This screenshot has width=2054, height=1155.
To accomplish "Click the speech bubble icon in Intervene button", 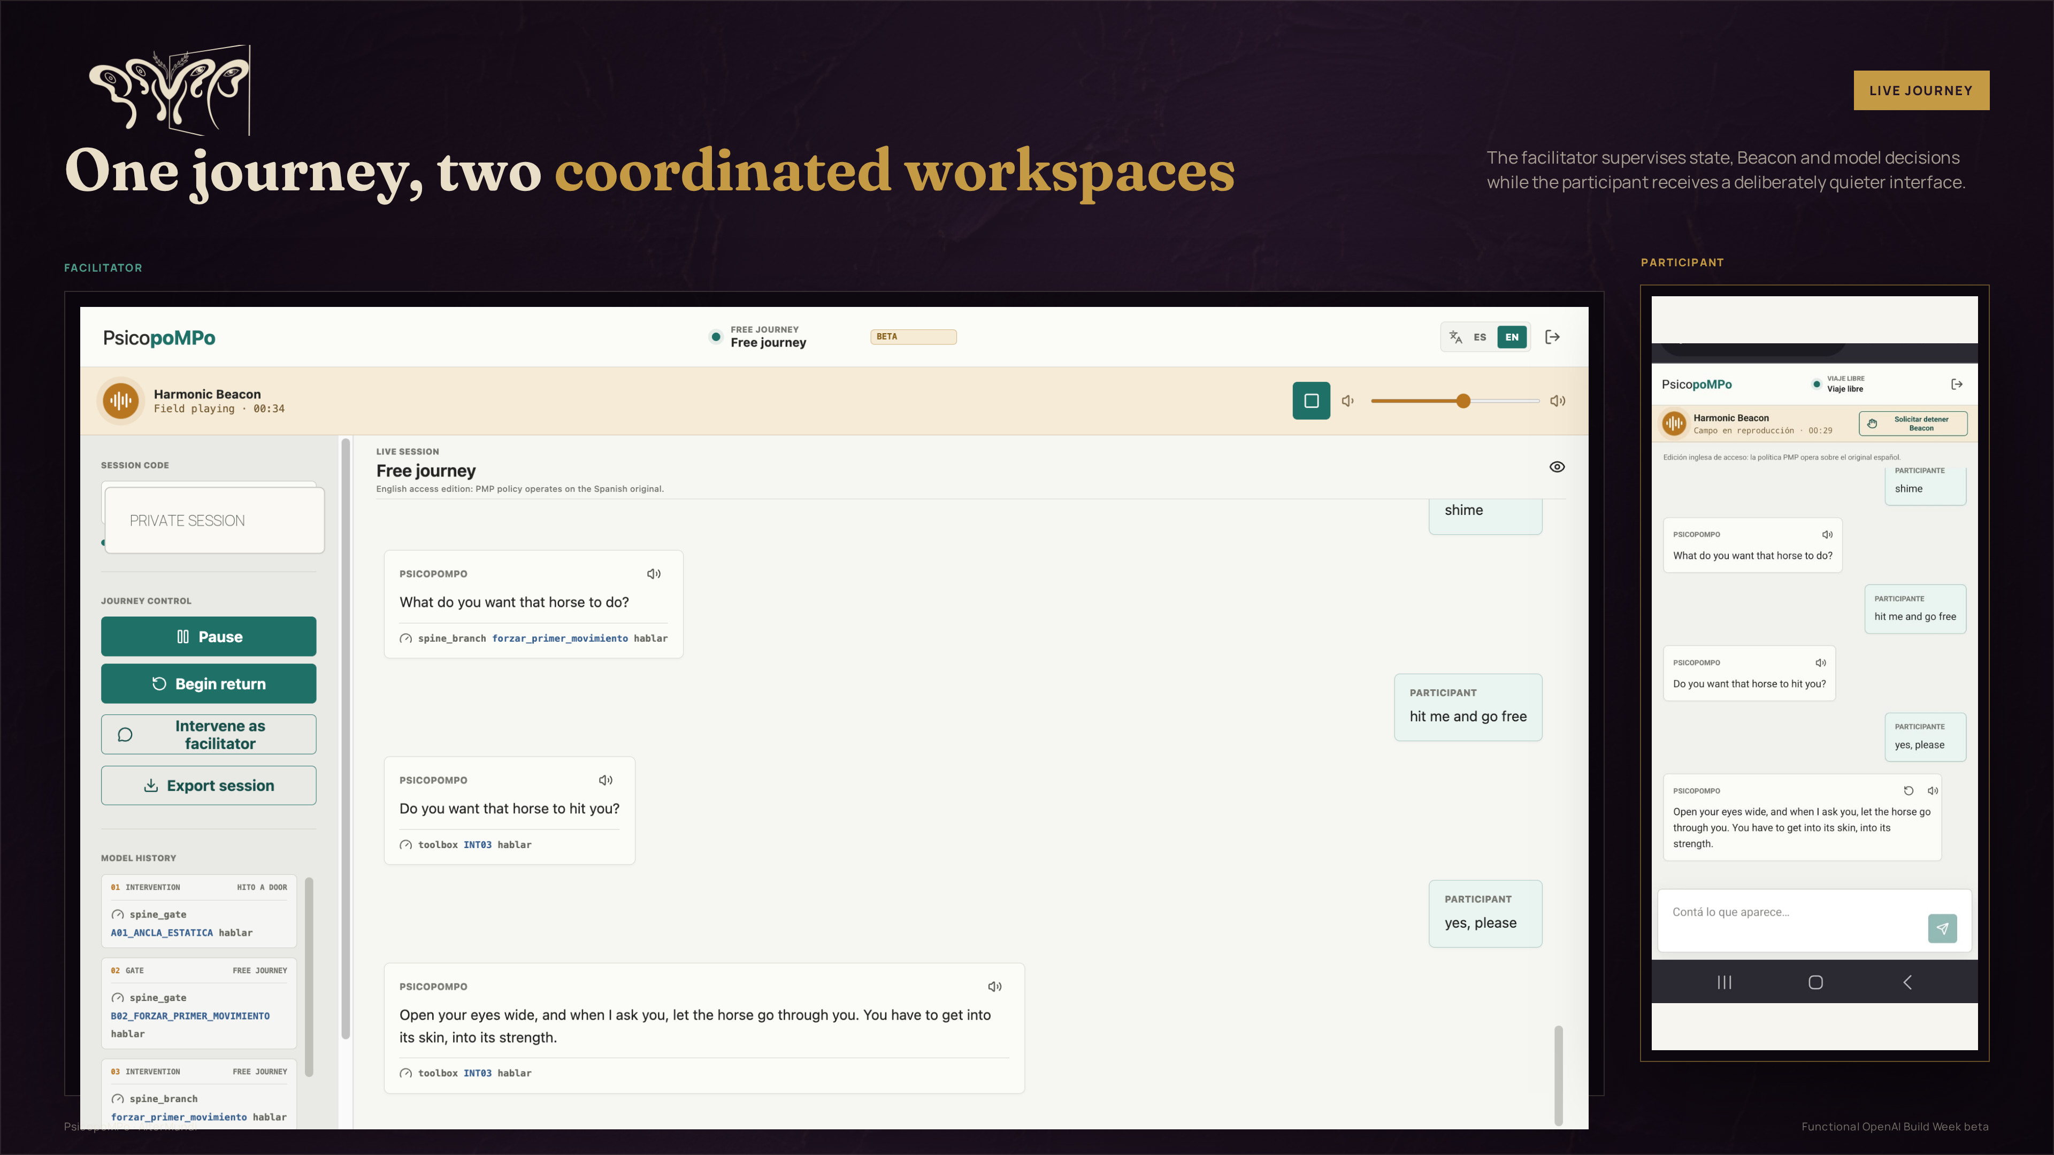I will (x=125, y=735).
